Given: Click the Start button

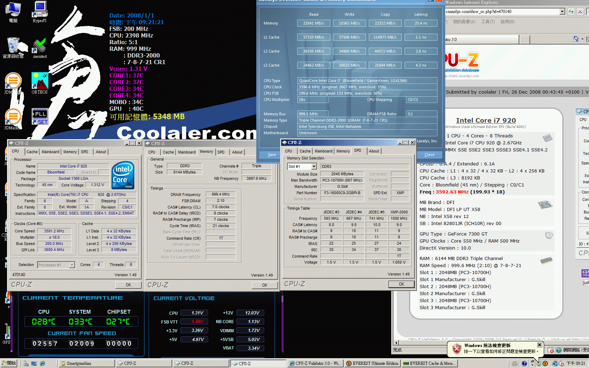Looking at the screenshot, I should [9, 363].
